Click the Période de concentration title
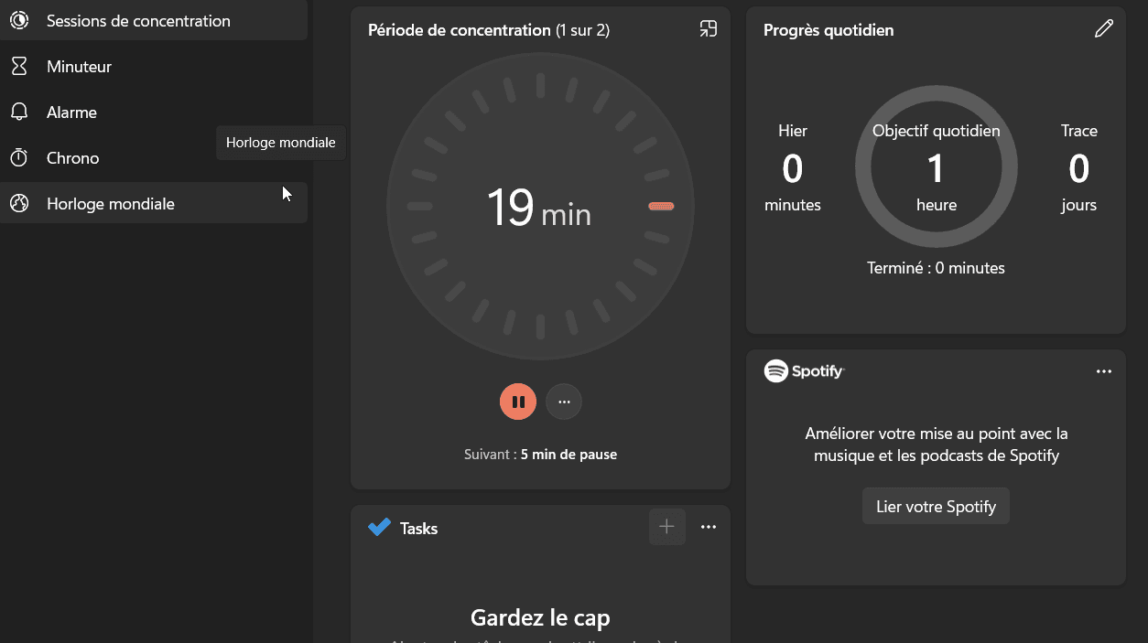The width and height of the screenshot is (1148, 643). 489,30
